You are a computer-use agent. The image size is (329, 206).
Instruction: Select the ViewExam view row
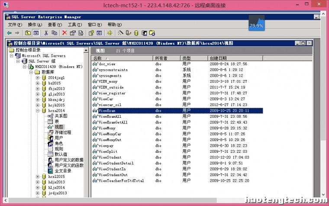pos(177,110)
